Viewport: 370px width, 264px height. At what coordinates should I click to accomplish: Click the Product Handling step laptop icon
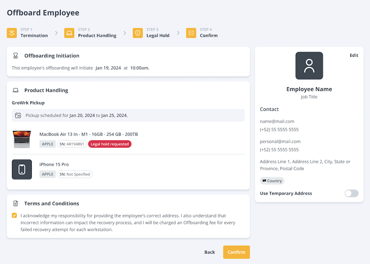pos(69,33)
